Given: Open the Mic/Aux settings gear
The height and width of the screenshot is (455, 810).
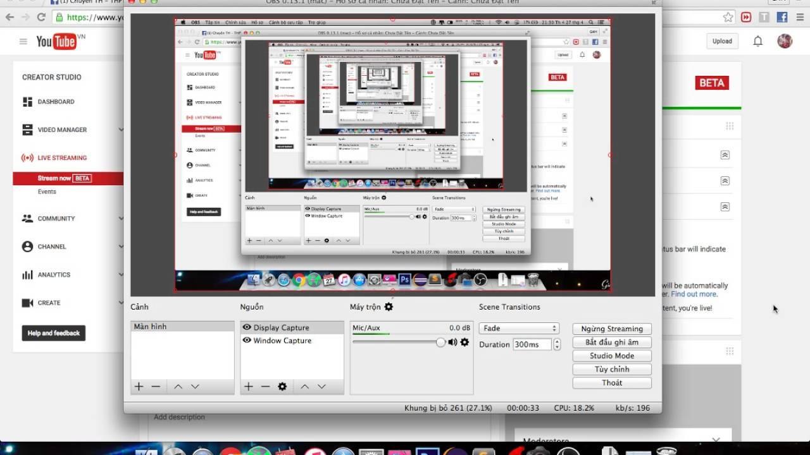Looking at the screenshot, I should click(x=464, y=342).
